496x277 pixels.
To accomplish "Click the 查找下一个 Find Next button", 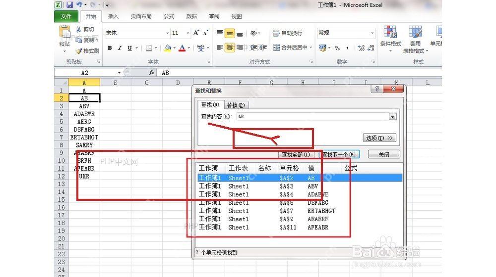I will [x=339, y=155].
